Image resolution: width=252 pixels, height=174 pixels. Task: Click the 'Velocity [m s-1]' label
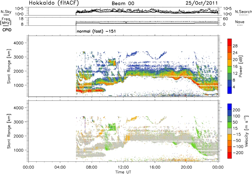[246, 131]
